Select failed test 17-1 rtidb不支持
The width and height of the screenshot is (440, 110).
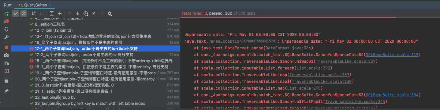95,48
